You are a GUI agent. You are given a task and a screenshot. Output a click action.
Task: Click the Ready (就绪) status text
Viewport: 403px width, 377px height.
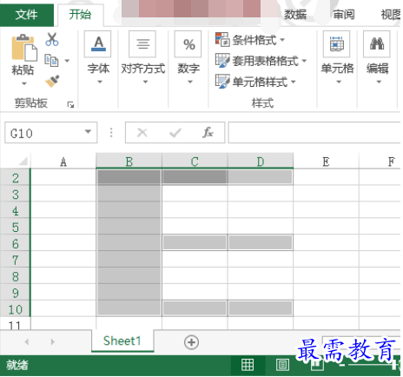[x=17, y=365]
